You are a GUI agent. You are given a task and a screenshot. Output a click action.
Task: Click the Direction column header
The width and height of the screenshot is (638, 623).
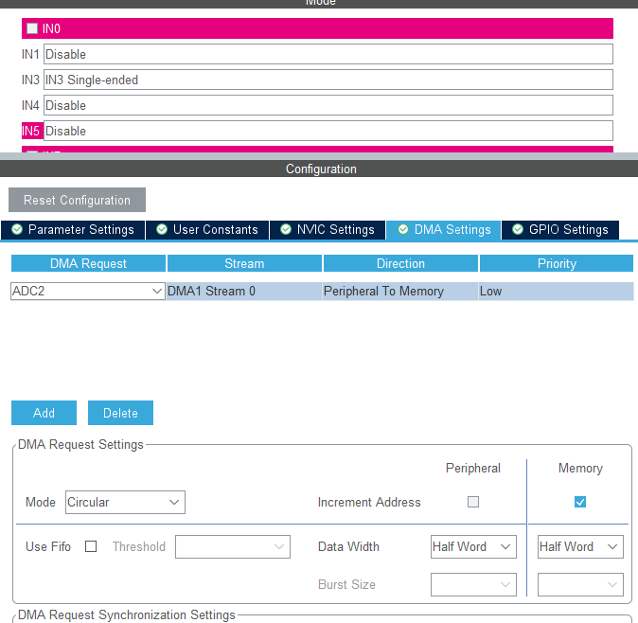pyautogui.click(x=400, y=263)
